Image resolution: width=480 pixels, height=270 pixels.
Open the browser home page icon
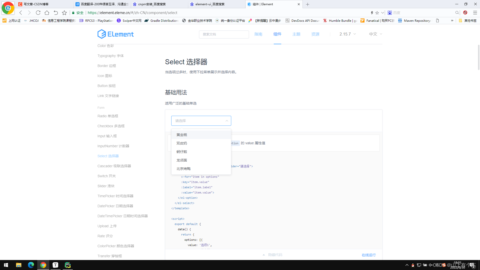(x=47, y=13)
